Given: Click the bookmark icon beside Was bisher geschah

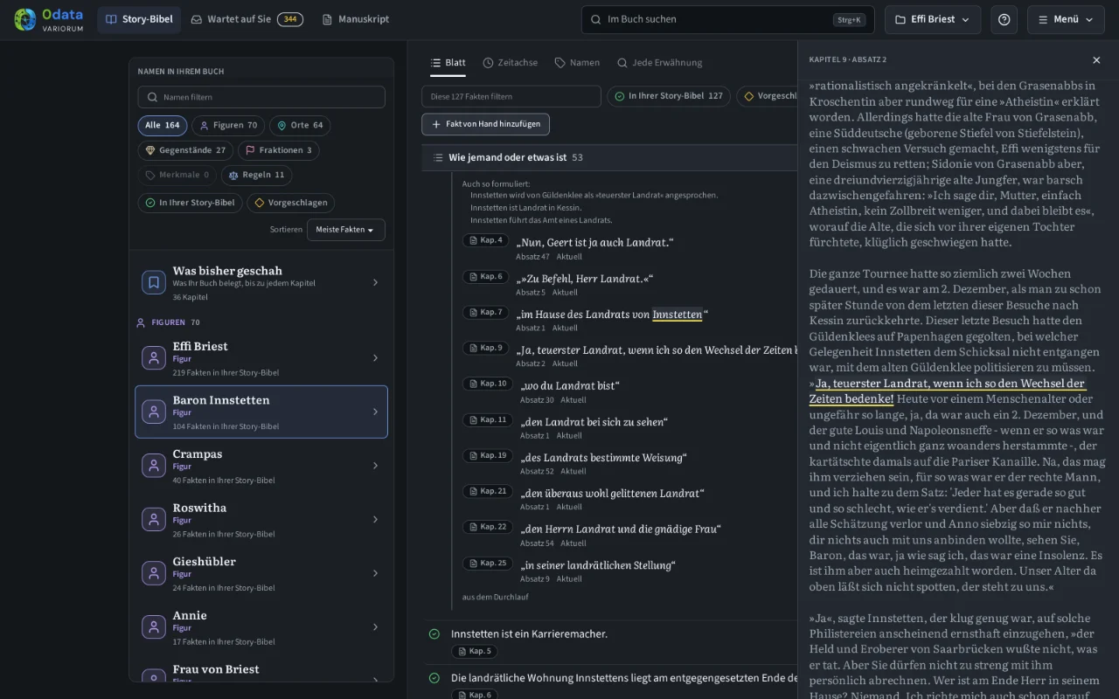Looking at the screenshot, I should [154, 282].
